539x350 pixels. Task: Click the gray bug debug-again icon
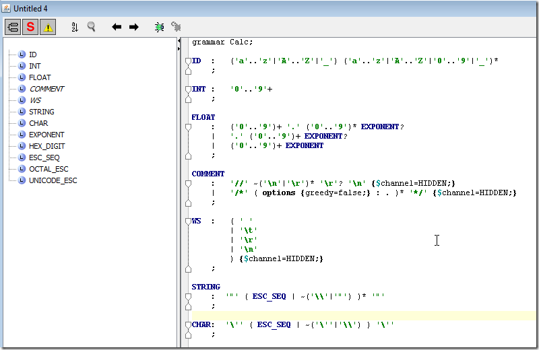tap(176, 27)
